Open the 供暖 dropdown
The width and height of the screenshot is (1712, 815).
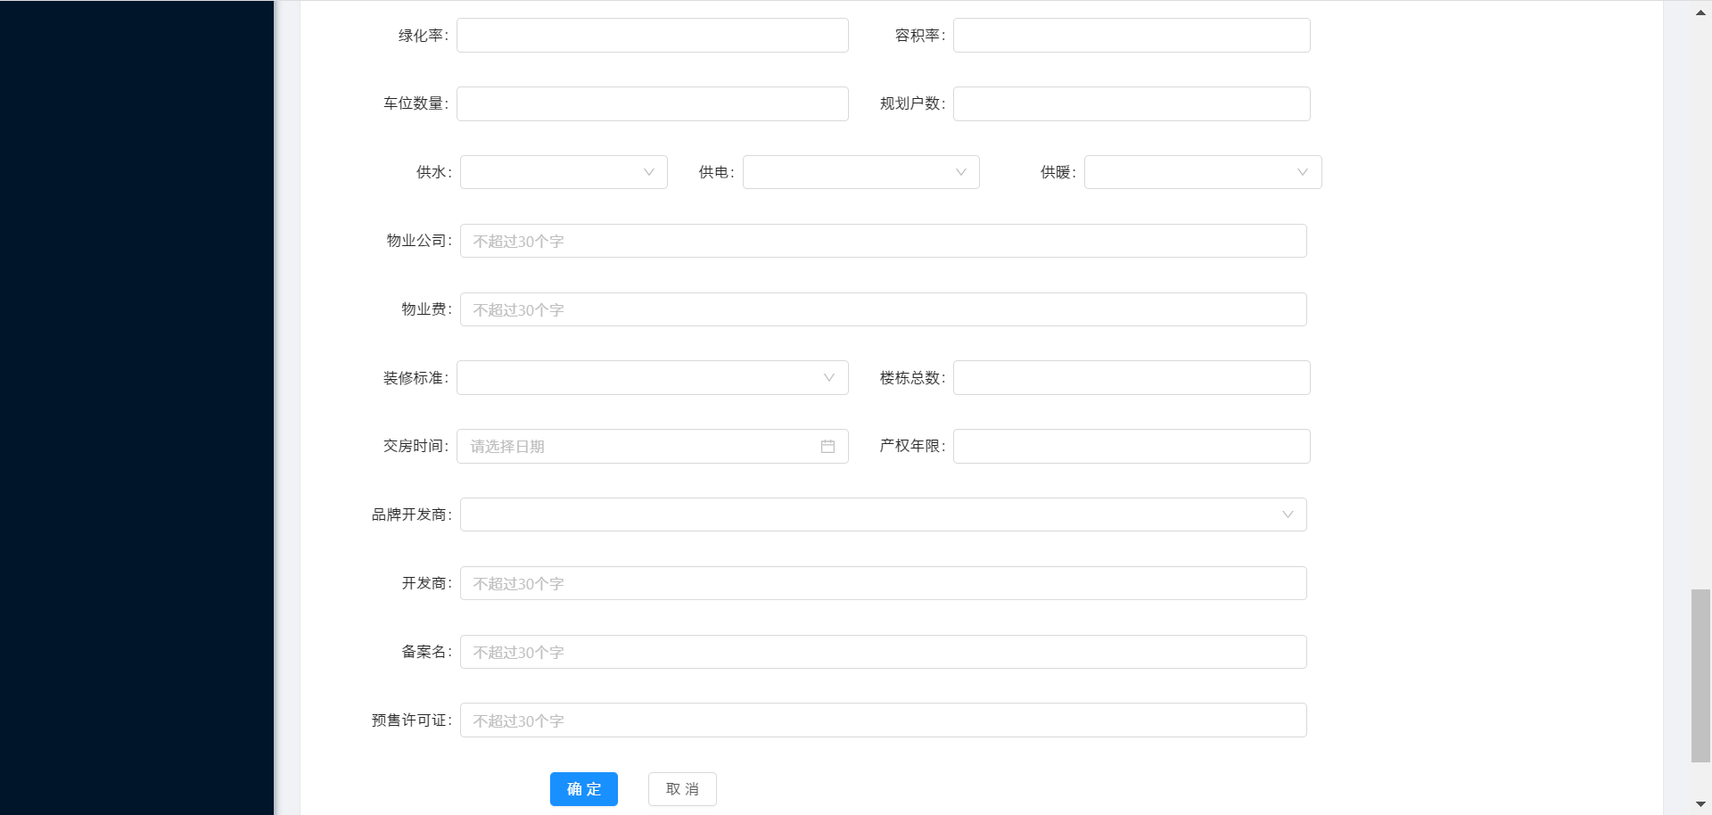tap(1203, 172)
